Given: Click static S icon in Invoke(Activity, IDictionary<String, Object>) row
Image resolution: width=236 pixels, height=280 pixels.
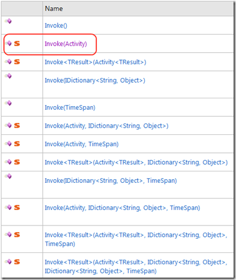Looking at the screenshot, I should [17, 125].
